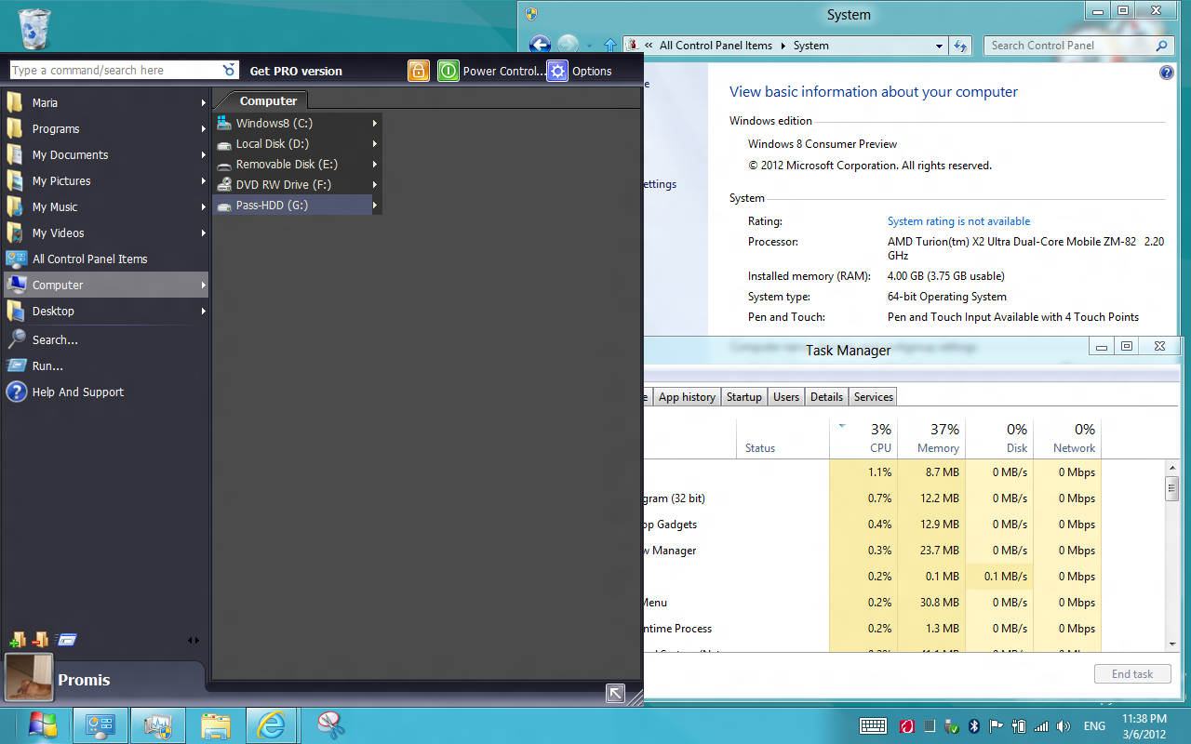The width and height of the screenshot is (1191, 744).
Task: Click the add group icon with green plus
Action: click(x=17, y=640)
